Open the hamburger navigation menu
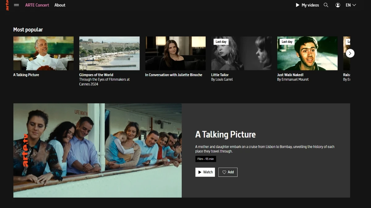The height and width of the screenshot is (208, 371). (16, 5)
